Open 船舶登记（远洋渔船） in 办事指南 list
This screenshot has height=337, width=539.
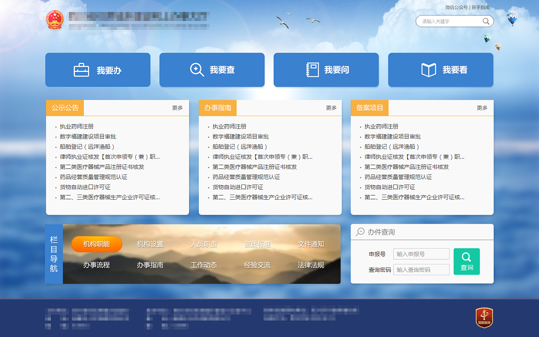[240, 147]
